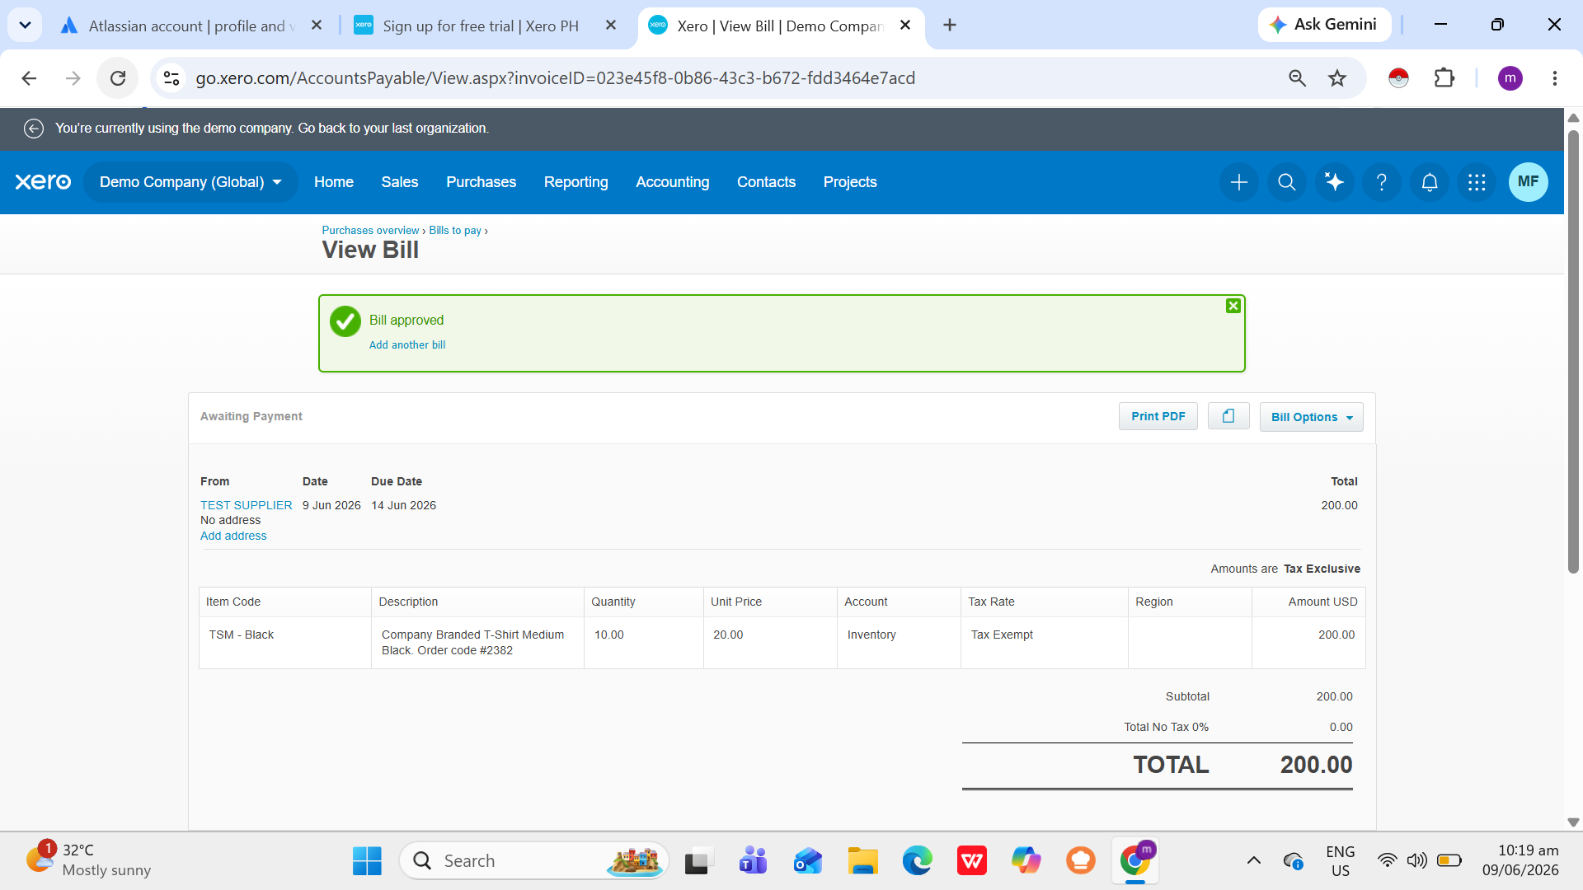Image resolution: width=1583 pixels, height=890 pixels.
Task: Open the Windows Start menu
Action: pyautogui.click(x=367, y=861)
